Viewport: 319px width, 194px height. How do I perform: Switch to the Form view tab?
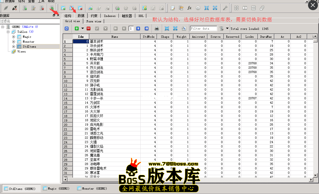[94, 21]
